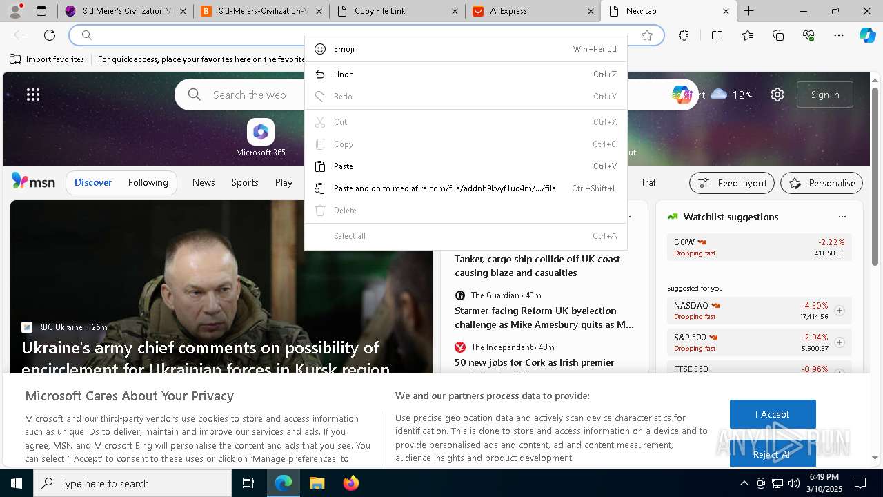Open File Explorer from the taskbar
This screenshot has width=883, height=497.
pos(317,483)
